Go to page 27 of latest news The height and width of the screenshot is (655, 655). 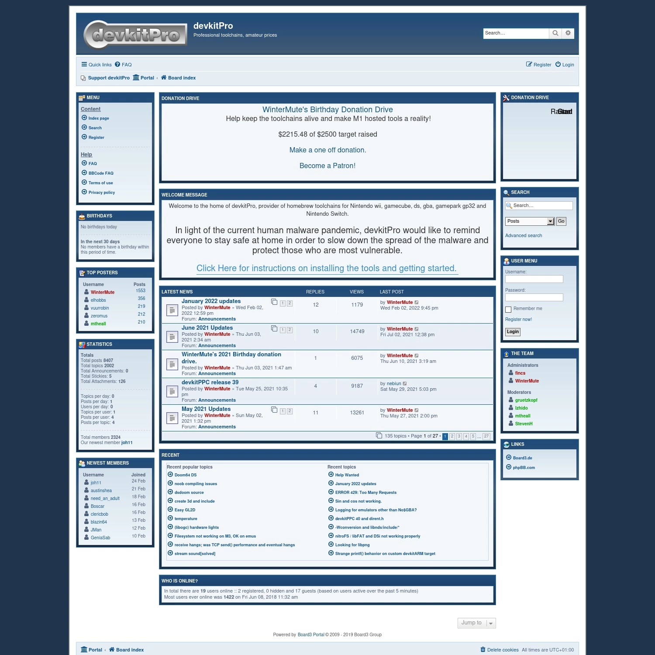pyautogui.click(x=486, y=436)
